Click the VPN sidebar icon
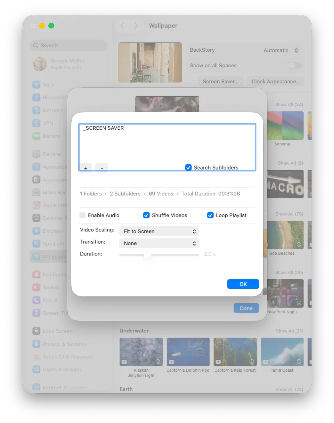Image resolution: width=334 pixels, height=423 pixels. [36, 123]
